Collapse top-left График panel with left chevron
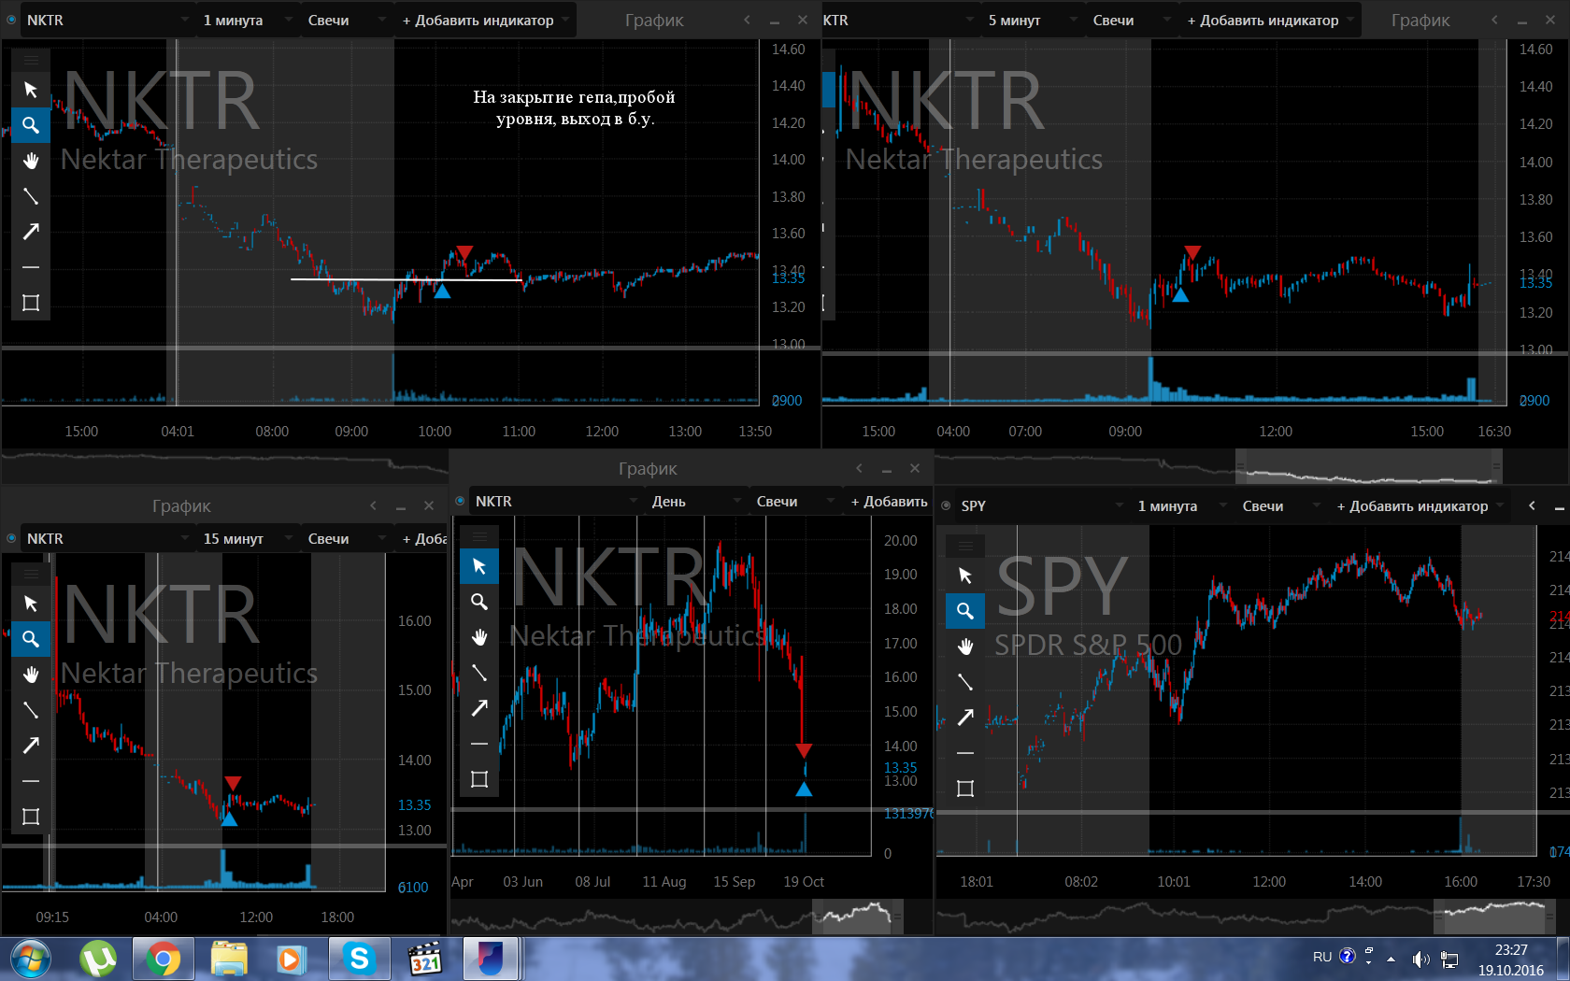1570x981 pixels. (747, 20)
